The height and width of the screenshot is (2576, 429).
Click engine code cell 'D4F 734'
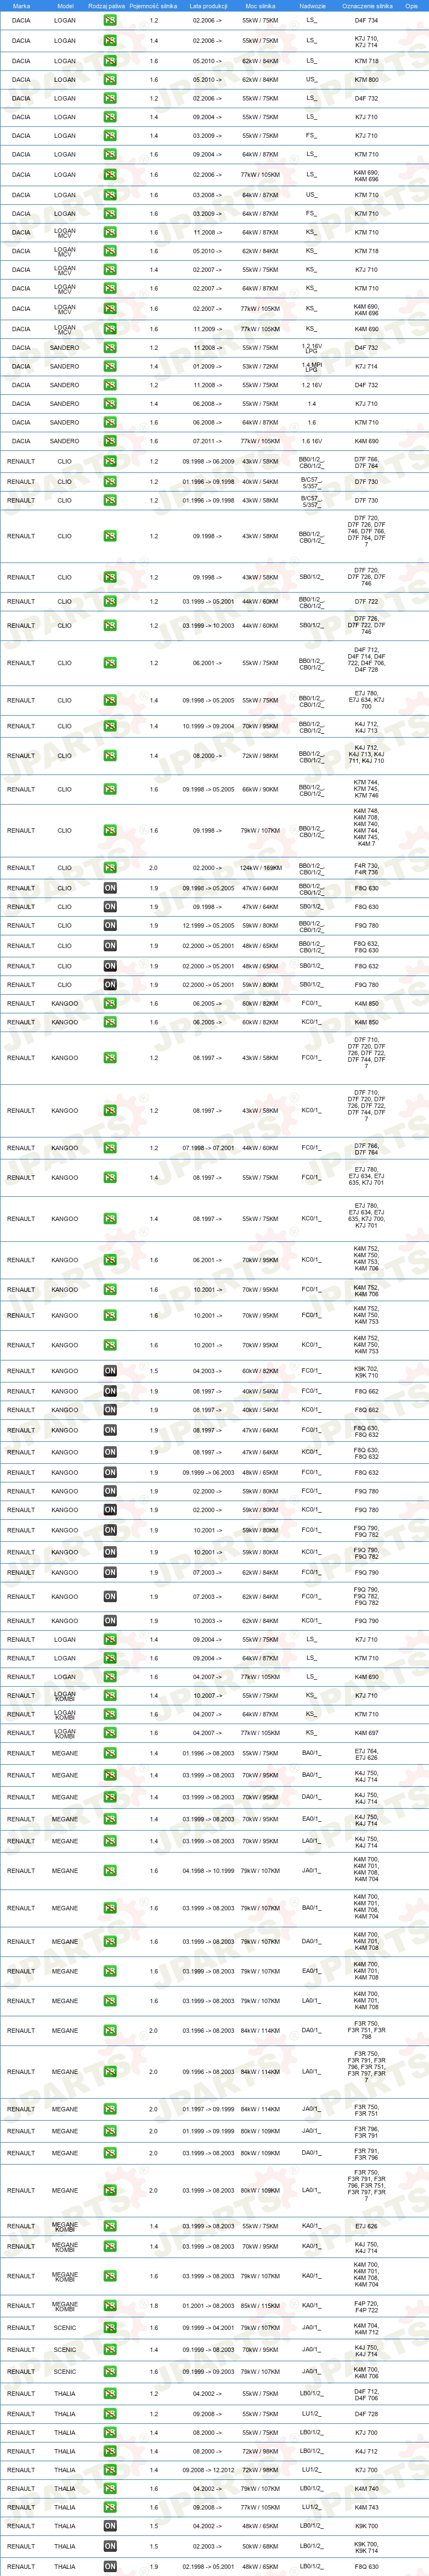(x=366, y=21)
